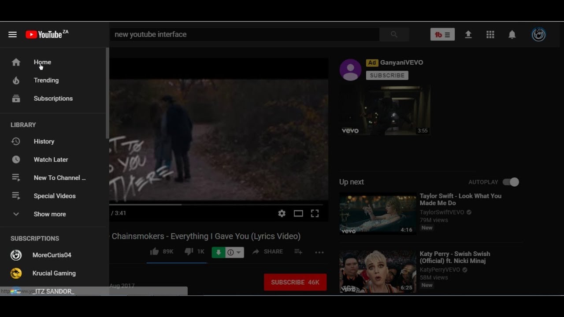
Task: Click the red SUBSCRIBE 46K button
Action: coord(295,282)
